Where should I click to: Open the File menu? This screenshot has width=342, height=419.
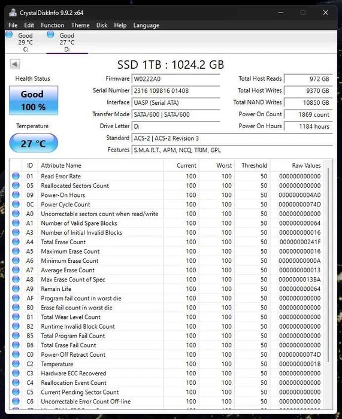[13, 25]
